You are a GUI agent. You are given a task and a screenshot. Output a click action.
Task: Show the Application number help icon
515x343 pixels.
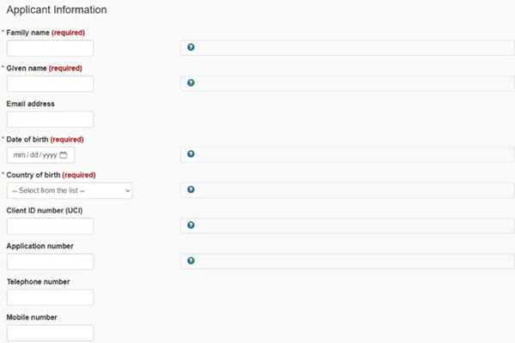[191, 261]
